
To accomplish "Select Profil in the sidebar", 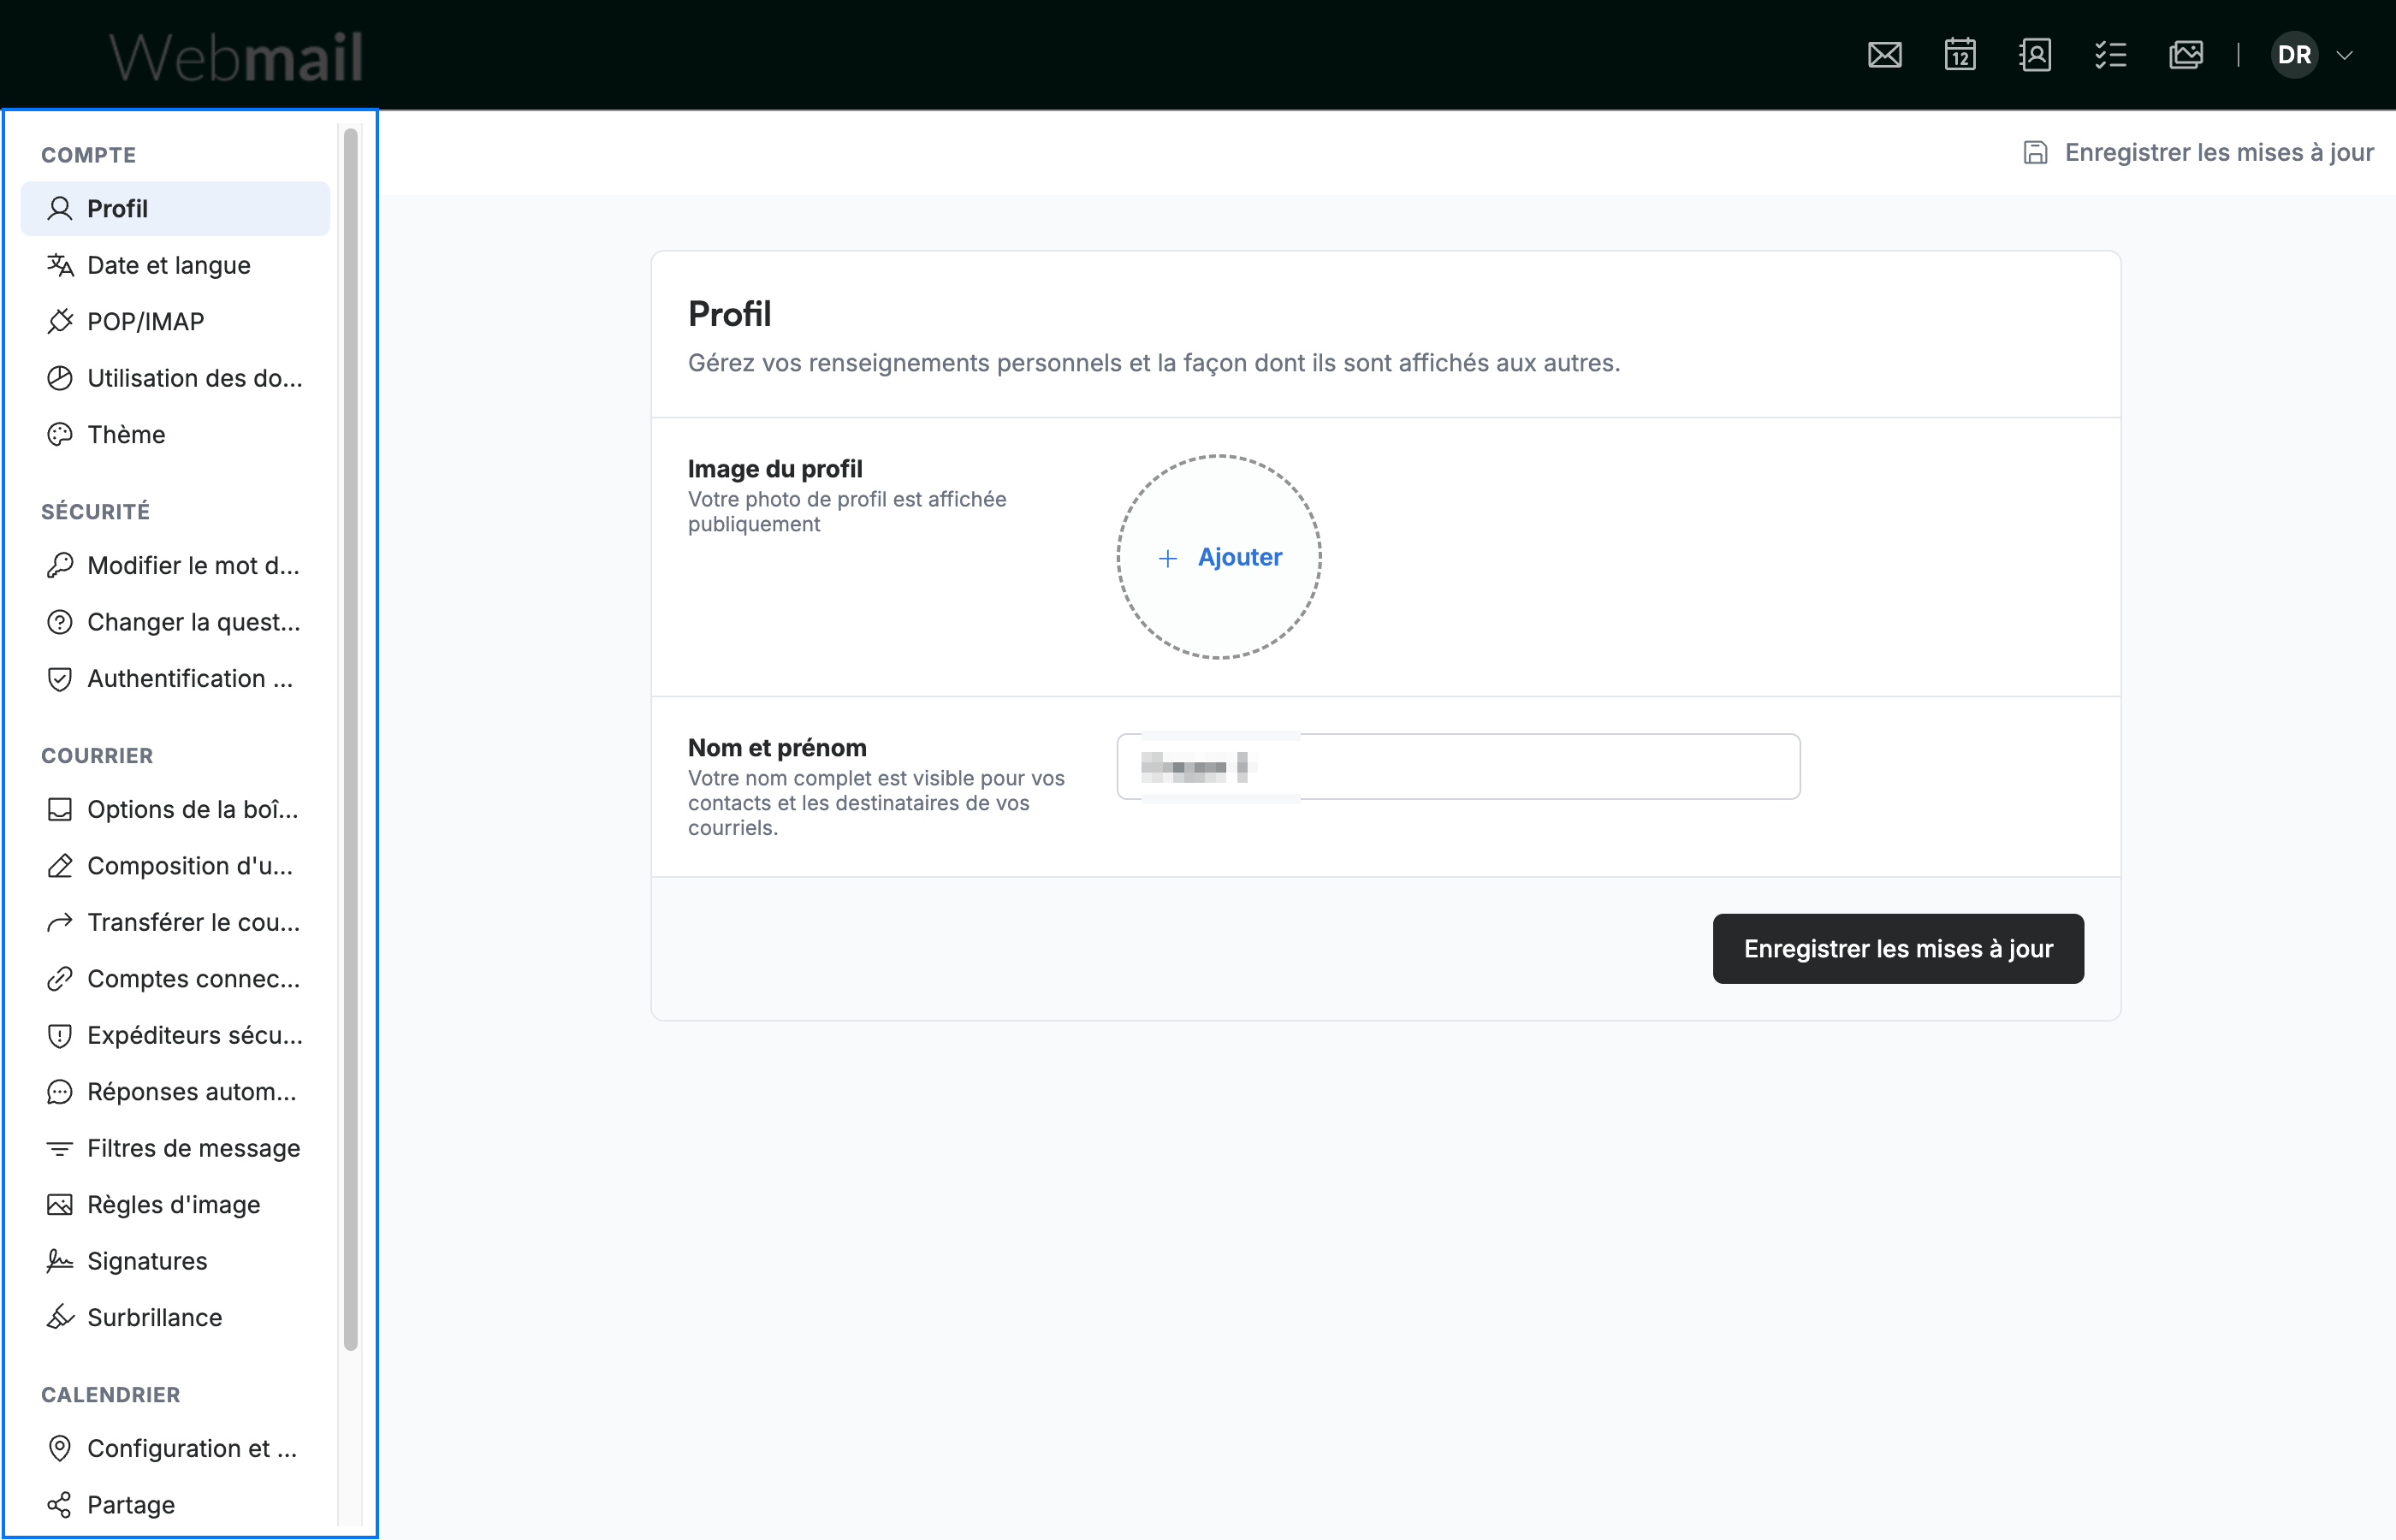I will tap(175, 208).
